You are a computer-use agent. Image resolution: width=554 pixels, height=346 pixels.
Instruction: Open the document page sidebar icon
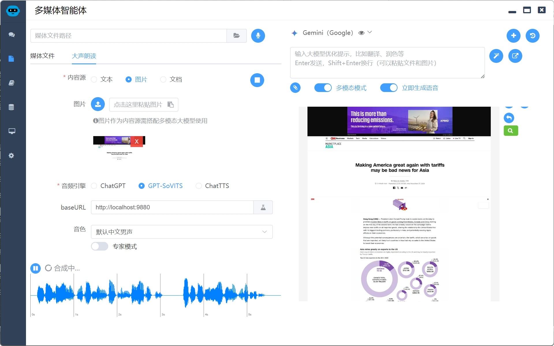[11, 59]
